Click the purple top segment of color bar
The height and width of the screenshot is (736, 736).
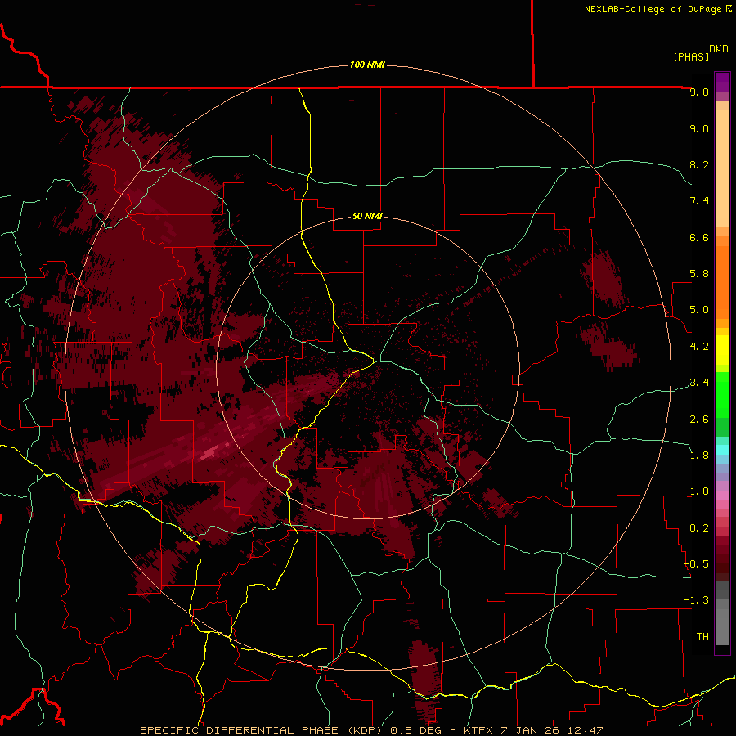pyautogui.click(x=722, y=82)
